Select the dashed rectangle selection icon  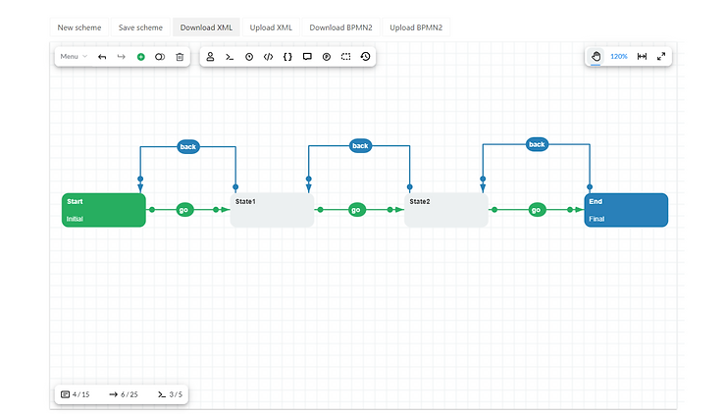(x=346, y=57)
